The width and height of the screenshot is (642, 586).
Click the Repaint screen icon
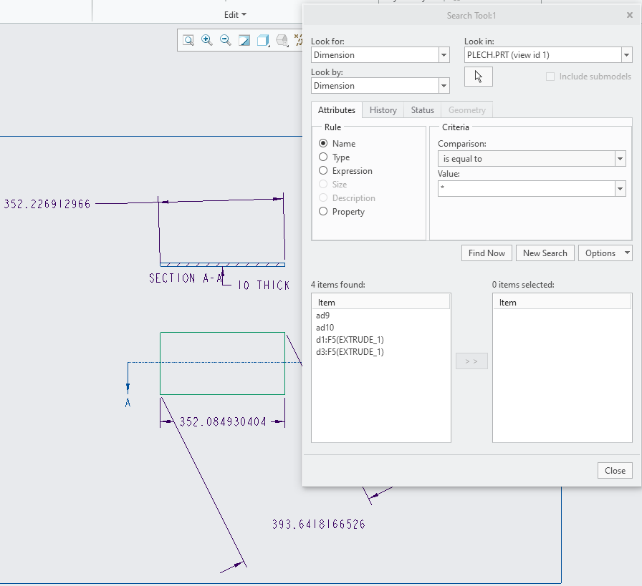[x=244, y=41]
